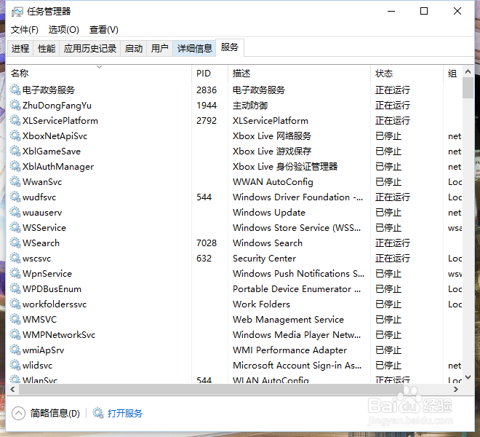The height and width of the screenshot is (437, 480).
Task: Sort by the 组 column header
Action: pos(453,74)
